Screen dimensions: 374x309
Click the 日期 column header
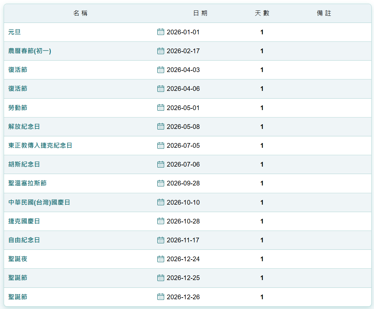[200, 13]
